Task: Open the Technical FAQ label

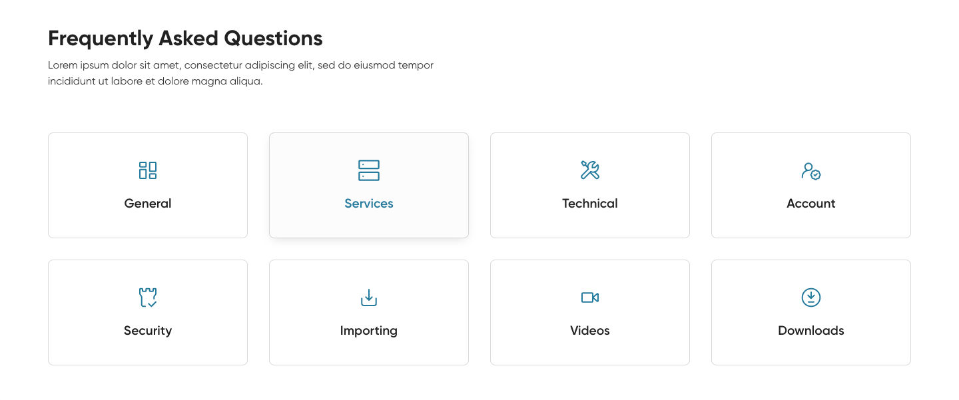Action: pyautogui.click(x=590, y=204)
